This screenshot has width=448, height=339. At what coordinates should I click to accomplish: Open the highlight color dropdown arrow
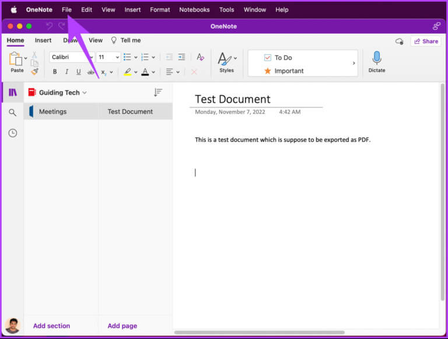[136, 72]
